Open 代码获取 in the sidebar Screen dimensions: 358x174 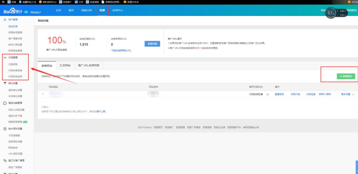[x=13, y=65]
